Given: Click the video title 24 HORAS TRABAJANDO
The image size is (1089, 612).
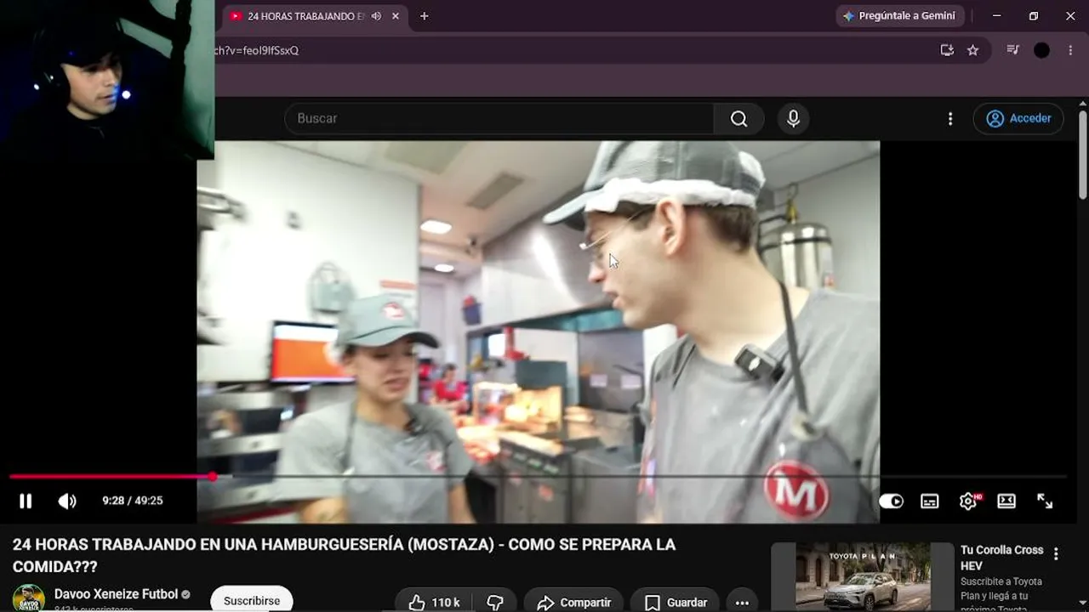Looking at the screenshot, I should (344, 555).
